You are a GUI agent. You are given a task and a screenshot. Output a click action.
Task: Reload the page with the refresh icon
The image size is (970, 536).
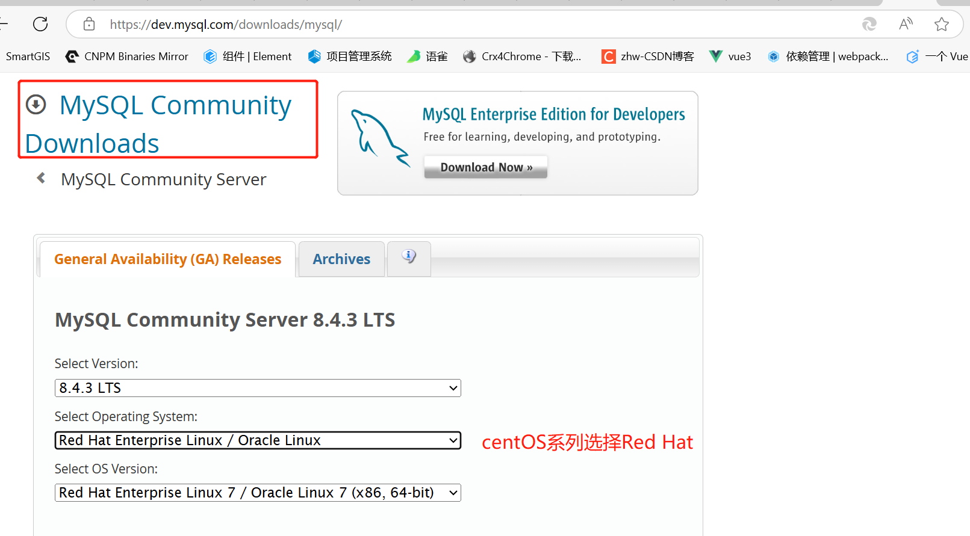pos(40,24)
